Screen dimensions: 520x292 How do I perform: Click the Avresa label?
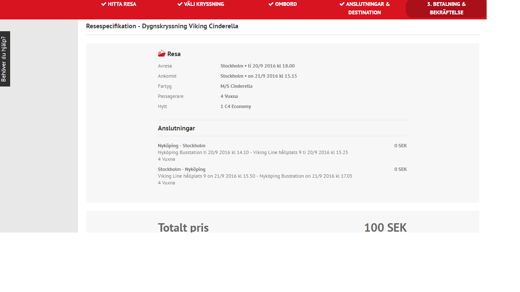(x=165, y=66)
